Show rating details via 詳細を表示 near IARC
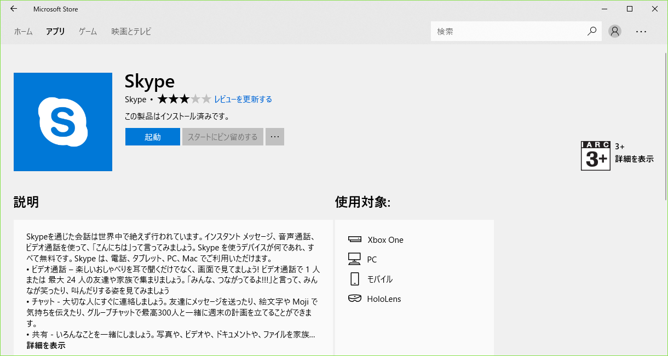The image size is (668, 356). point(634,159)
